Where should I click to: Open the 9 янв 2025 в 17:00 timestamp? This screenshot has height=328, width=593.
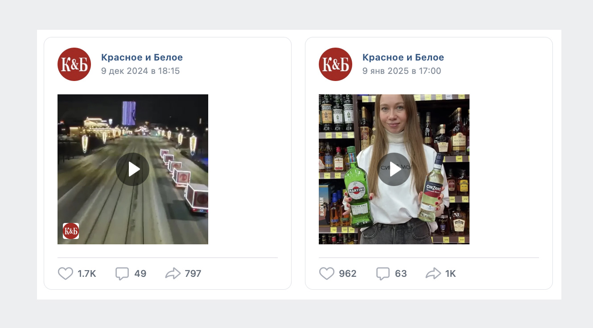(402, 71)
